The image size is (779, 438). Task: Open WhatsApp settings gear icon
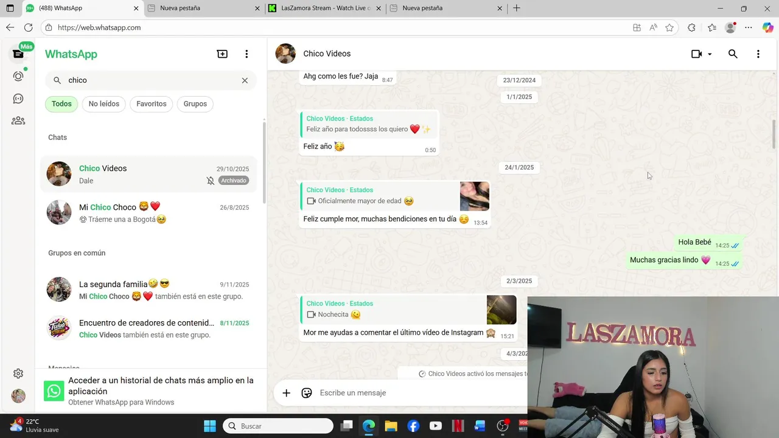(18, 374)
